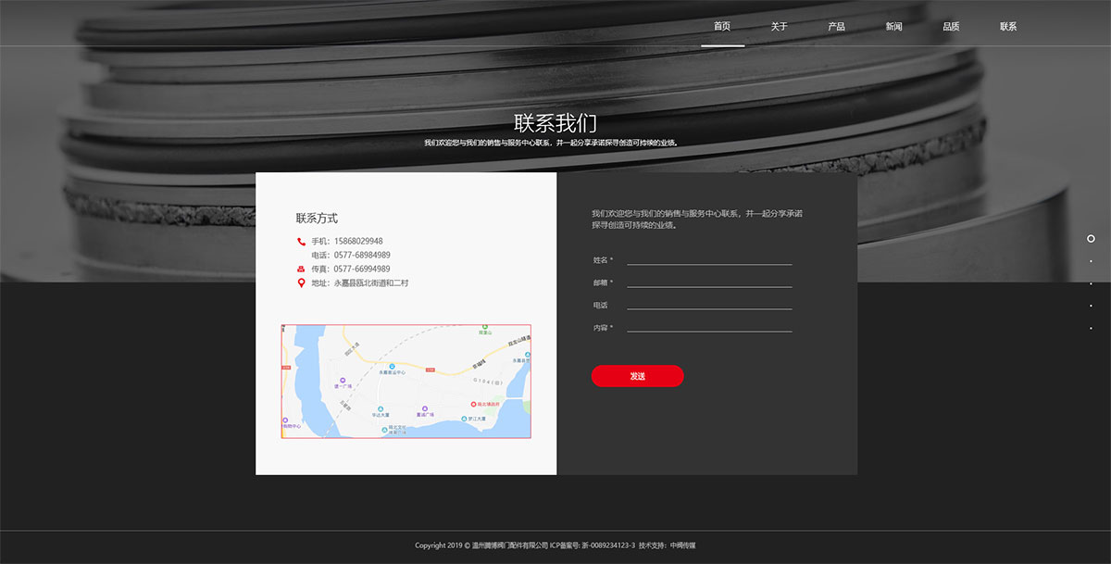Select the 电话 form input field
1111x564 pixels.
point(709,304)
